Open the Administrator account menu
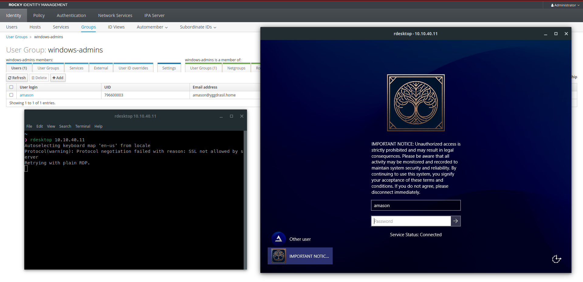The width and height of the screenshot is (583, 282). (x=565, y=5)
